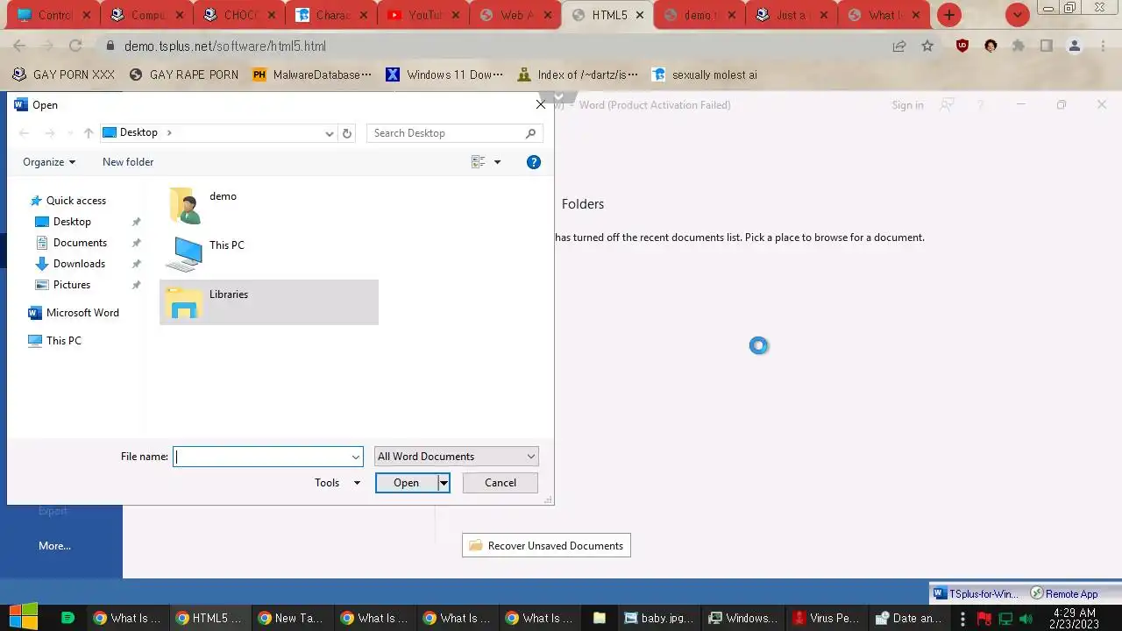1122x631 pixels.
Task: Toggle Chrome side panel icon
Action: (x=1047, y=46)
